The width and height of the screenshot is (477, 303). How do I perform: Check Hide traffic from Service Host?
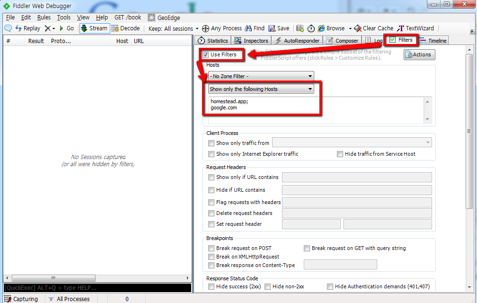340,154
